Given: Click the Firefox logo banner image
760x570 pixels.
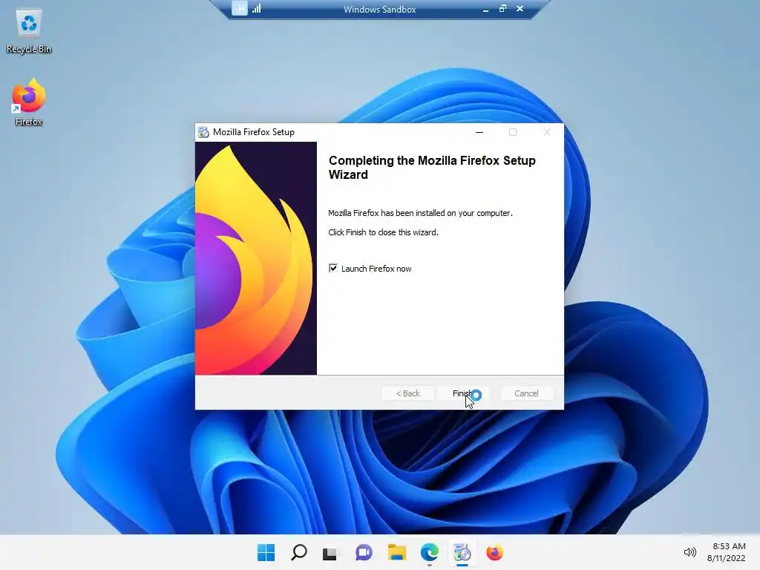Looking at the screenshot, I should [256, 258].
